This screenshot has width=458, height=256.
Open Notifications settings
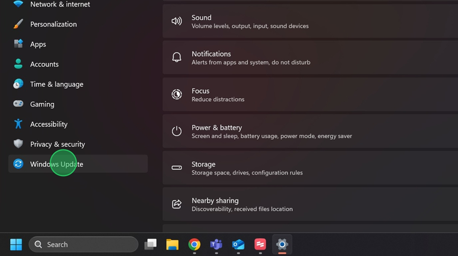click(x=309, y=58)
